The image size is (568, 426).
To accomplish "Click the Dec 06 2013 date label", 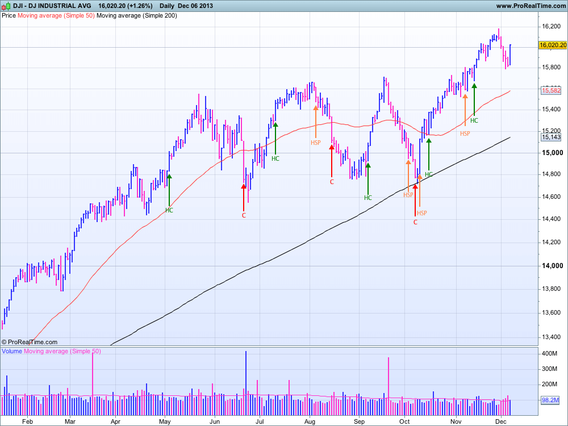I will (195, 6).
